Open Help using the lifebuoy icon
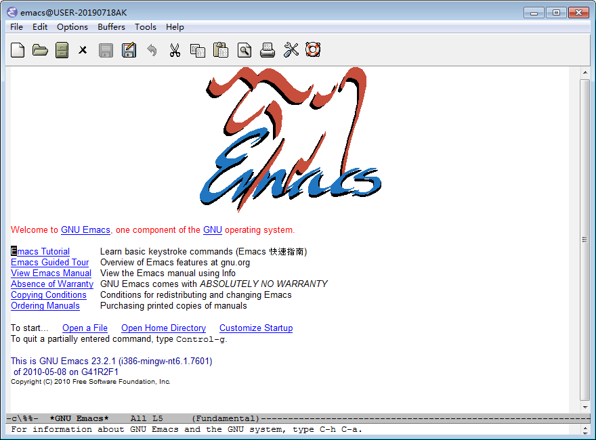Image resolution: width=596 pixels, height=440 pixels. coord(313,50)
